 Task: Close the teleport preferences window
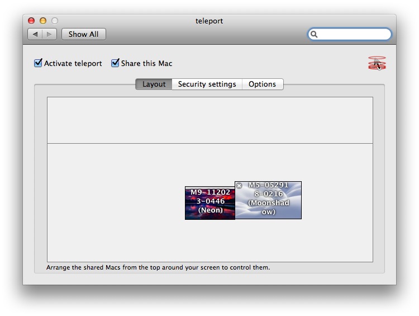pos(31,21)
